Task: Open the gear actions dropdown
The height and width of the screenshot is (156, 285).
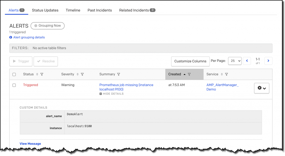Action: [x=262, y=88]
